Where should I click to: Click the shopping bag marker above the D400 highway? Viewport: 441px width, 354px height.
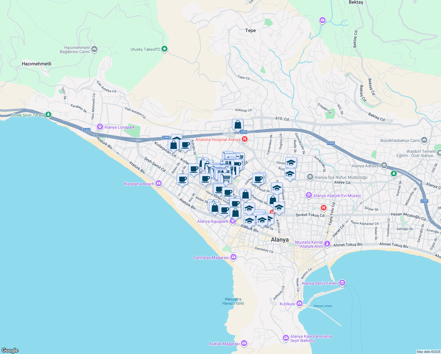[238, 125]
